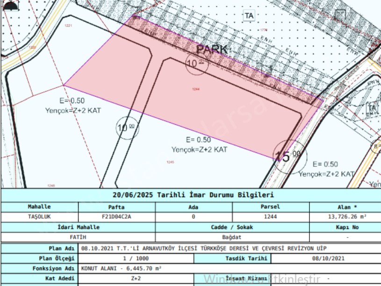
Task: Click the boxed TA symbol at top
Action: click(x=249, y=15)
